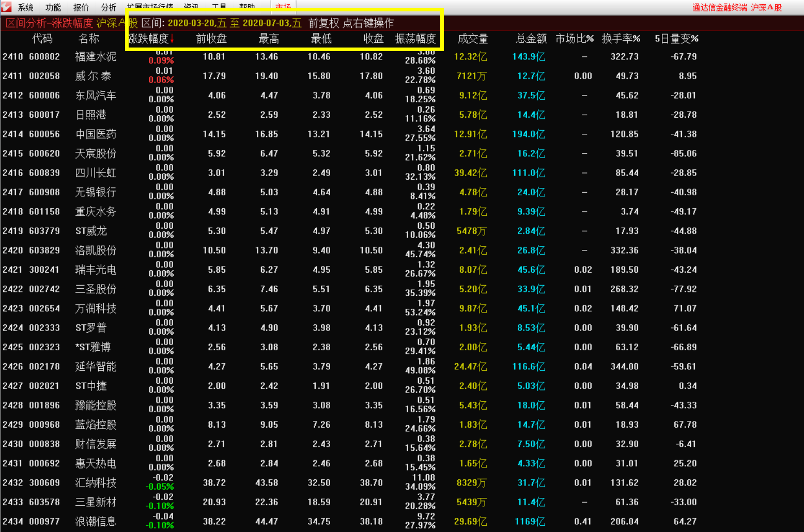Screen dimensions: 804x532
Task: Sort by 5日量变% column header
Action: (x=676, y=39)
